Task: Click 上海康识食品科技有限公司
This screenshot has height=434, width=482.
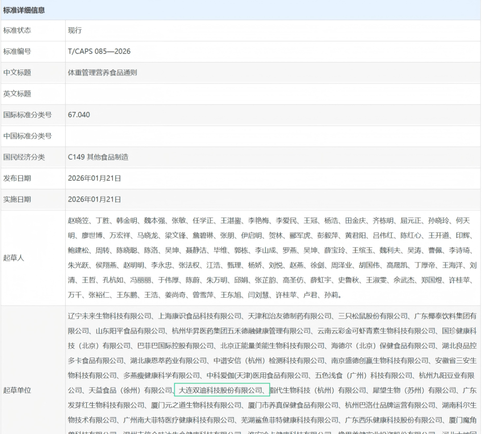Action: 200,316
